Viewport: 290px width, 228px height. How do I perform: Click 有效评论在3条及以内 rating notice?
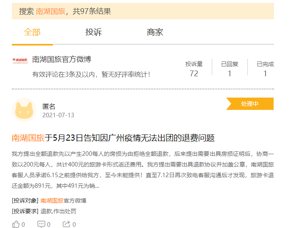pos(91,75)
